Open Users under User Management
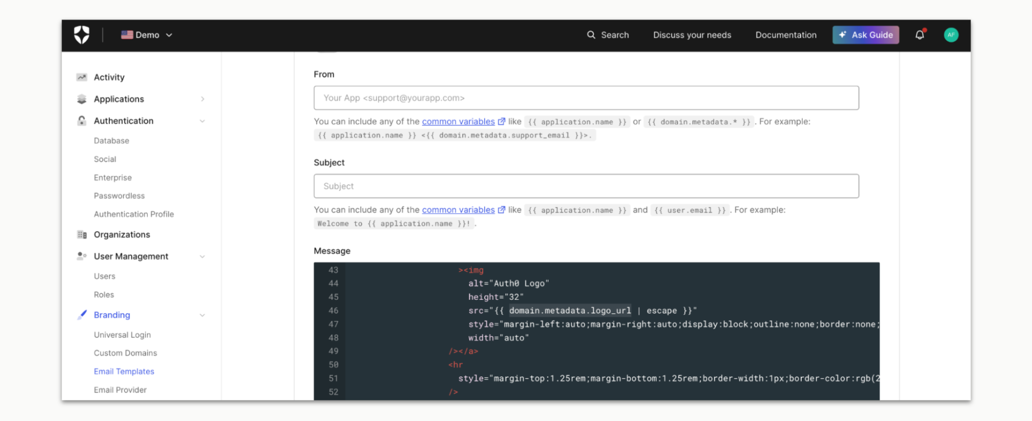1032x421 pixels. coord(104,276)
